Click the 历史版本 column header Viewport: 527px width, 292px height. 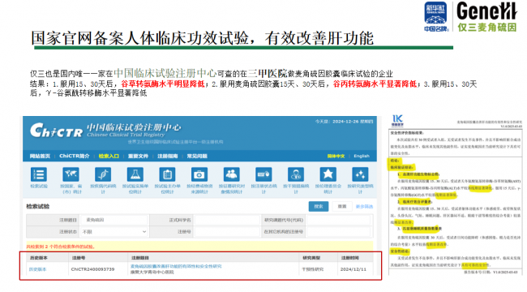[38, 258]
